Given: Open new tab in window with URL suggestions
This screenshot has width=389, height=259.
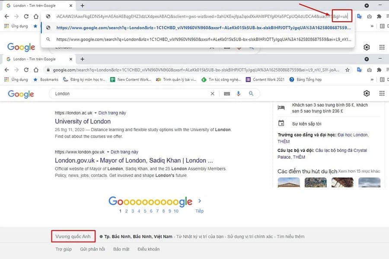Looking at the screenshot, I should tap(83, 6).
